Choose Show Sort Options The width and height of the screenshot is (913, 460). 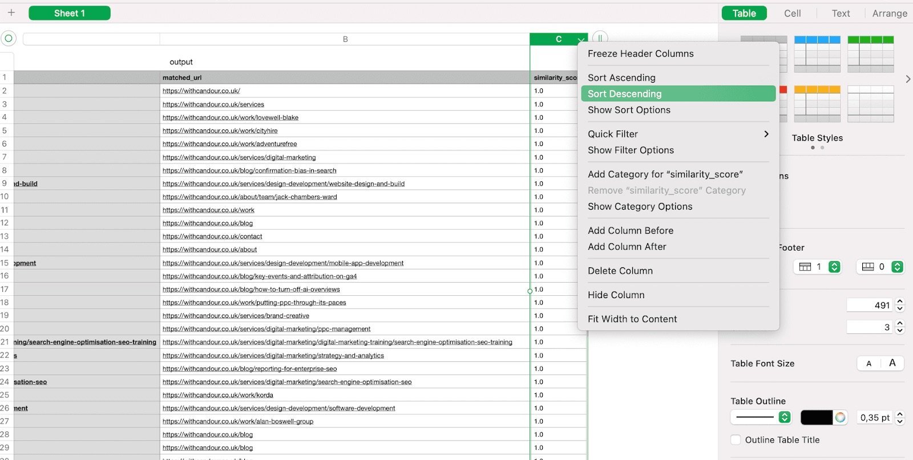(x=678, y=110)
